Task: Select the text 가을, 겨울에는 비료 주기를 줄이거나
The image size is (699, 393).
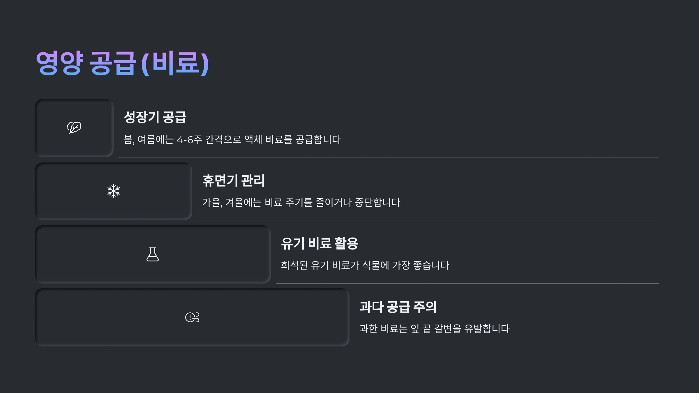Action: pyautogui.click(x=278, y=202)
